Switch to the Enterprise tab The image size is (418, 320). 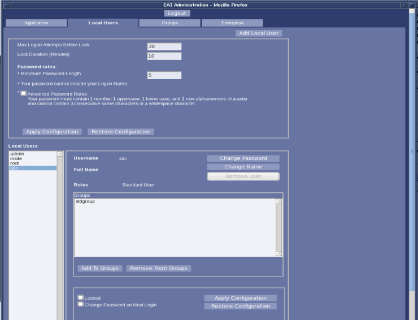tap(232, 23)
